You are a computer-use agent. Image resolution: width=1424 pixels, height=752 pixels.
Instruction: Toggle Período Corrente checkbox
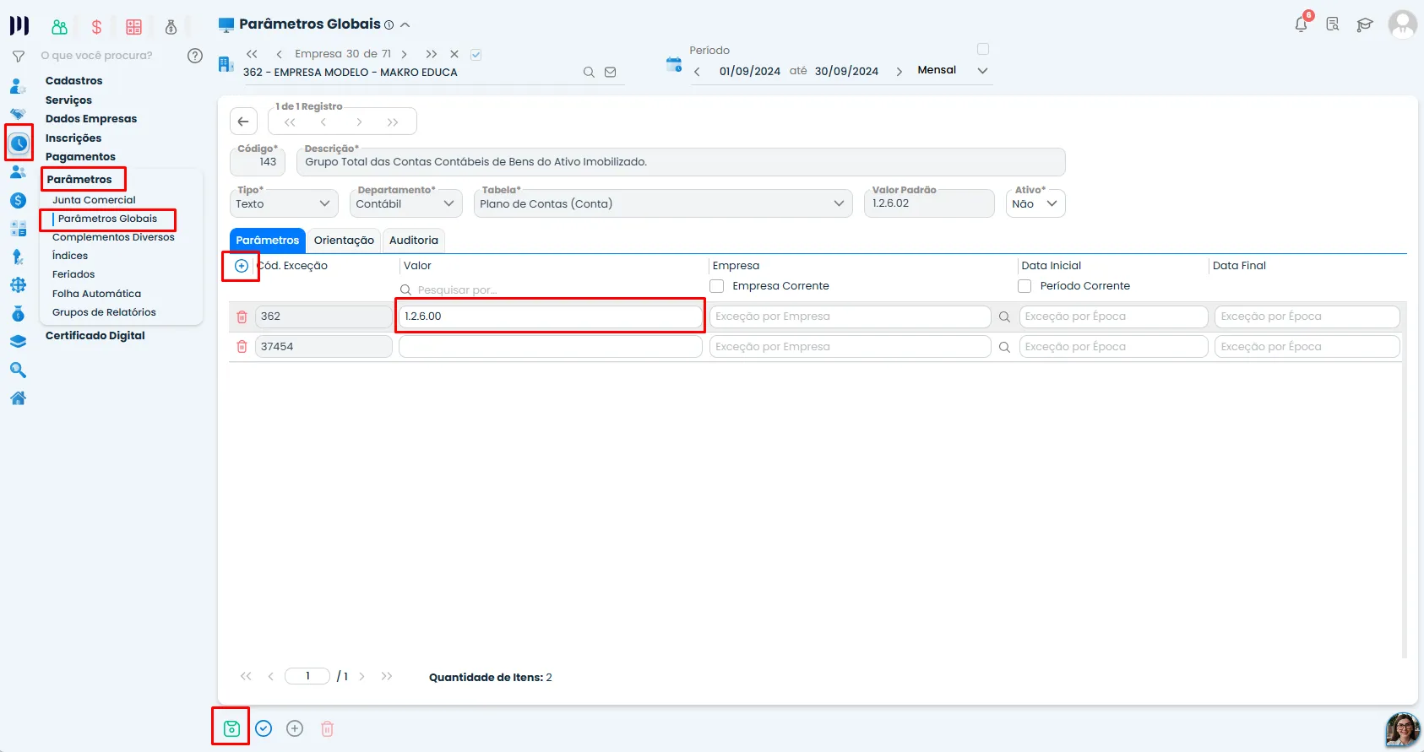click(1025, 286)
